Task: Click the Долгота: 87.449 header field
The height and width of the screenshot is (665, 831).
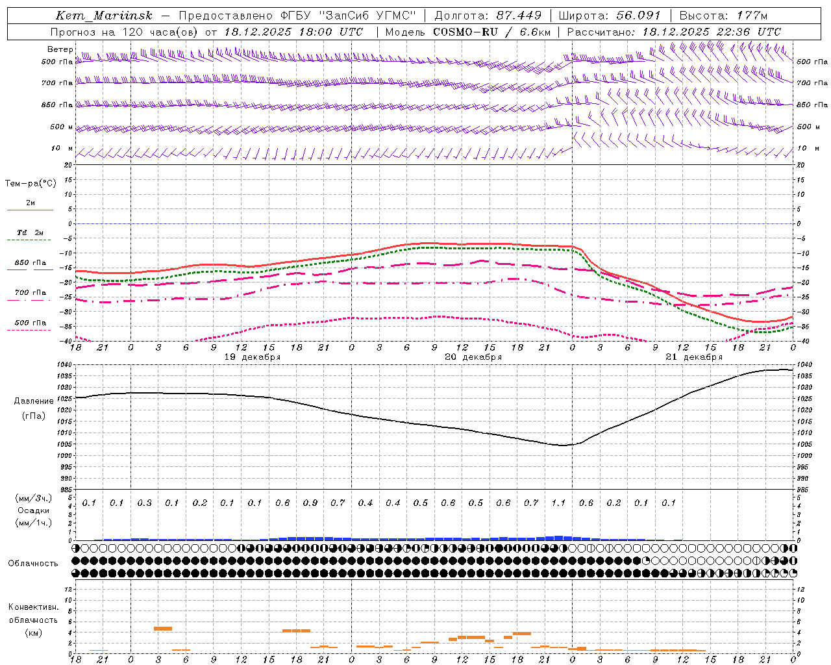Action: pos(488,16)
